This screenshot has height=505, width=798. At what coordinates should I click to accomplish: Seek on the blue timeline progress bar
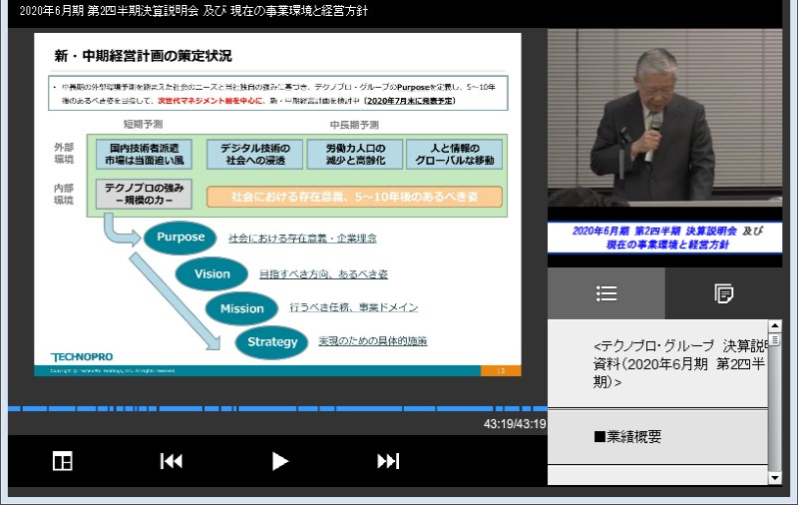pos(277,408)
